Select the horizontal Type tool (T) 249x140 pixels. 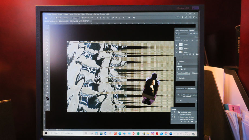47,74
